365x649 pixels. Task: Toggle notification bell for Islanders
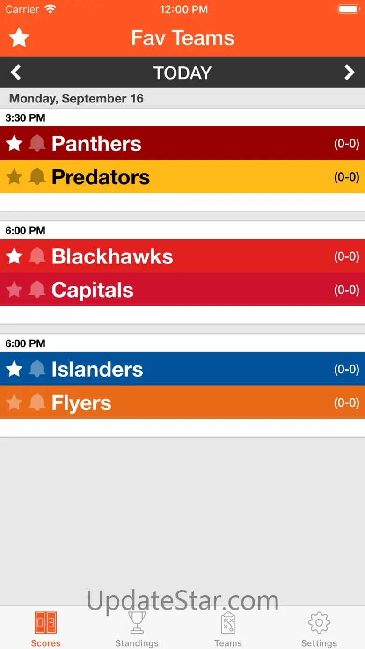click(x=37, y=369)
